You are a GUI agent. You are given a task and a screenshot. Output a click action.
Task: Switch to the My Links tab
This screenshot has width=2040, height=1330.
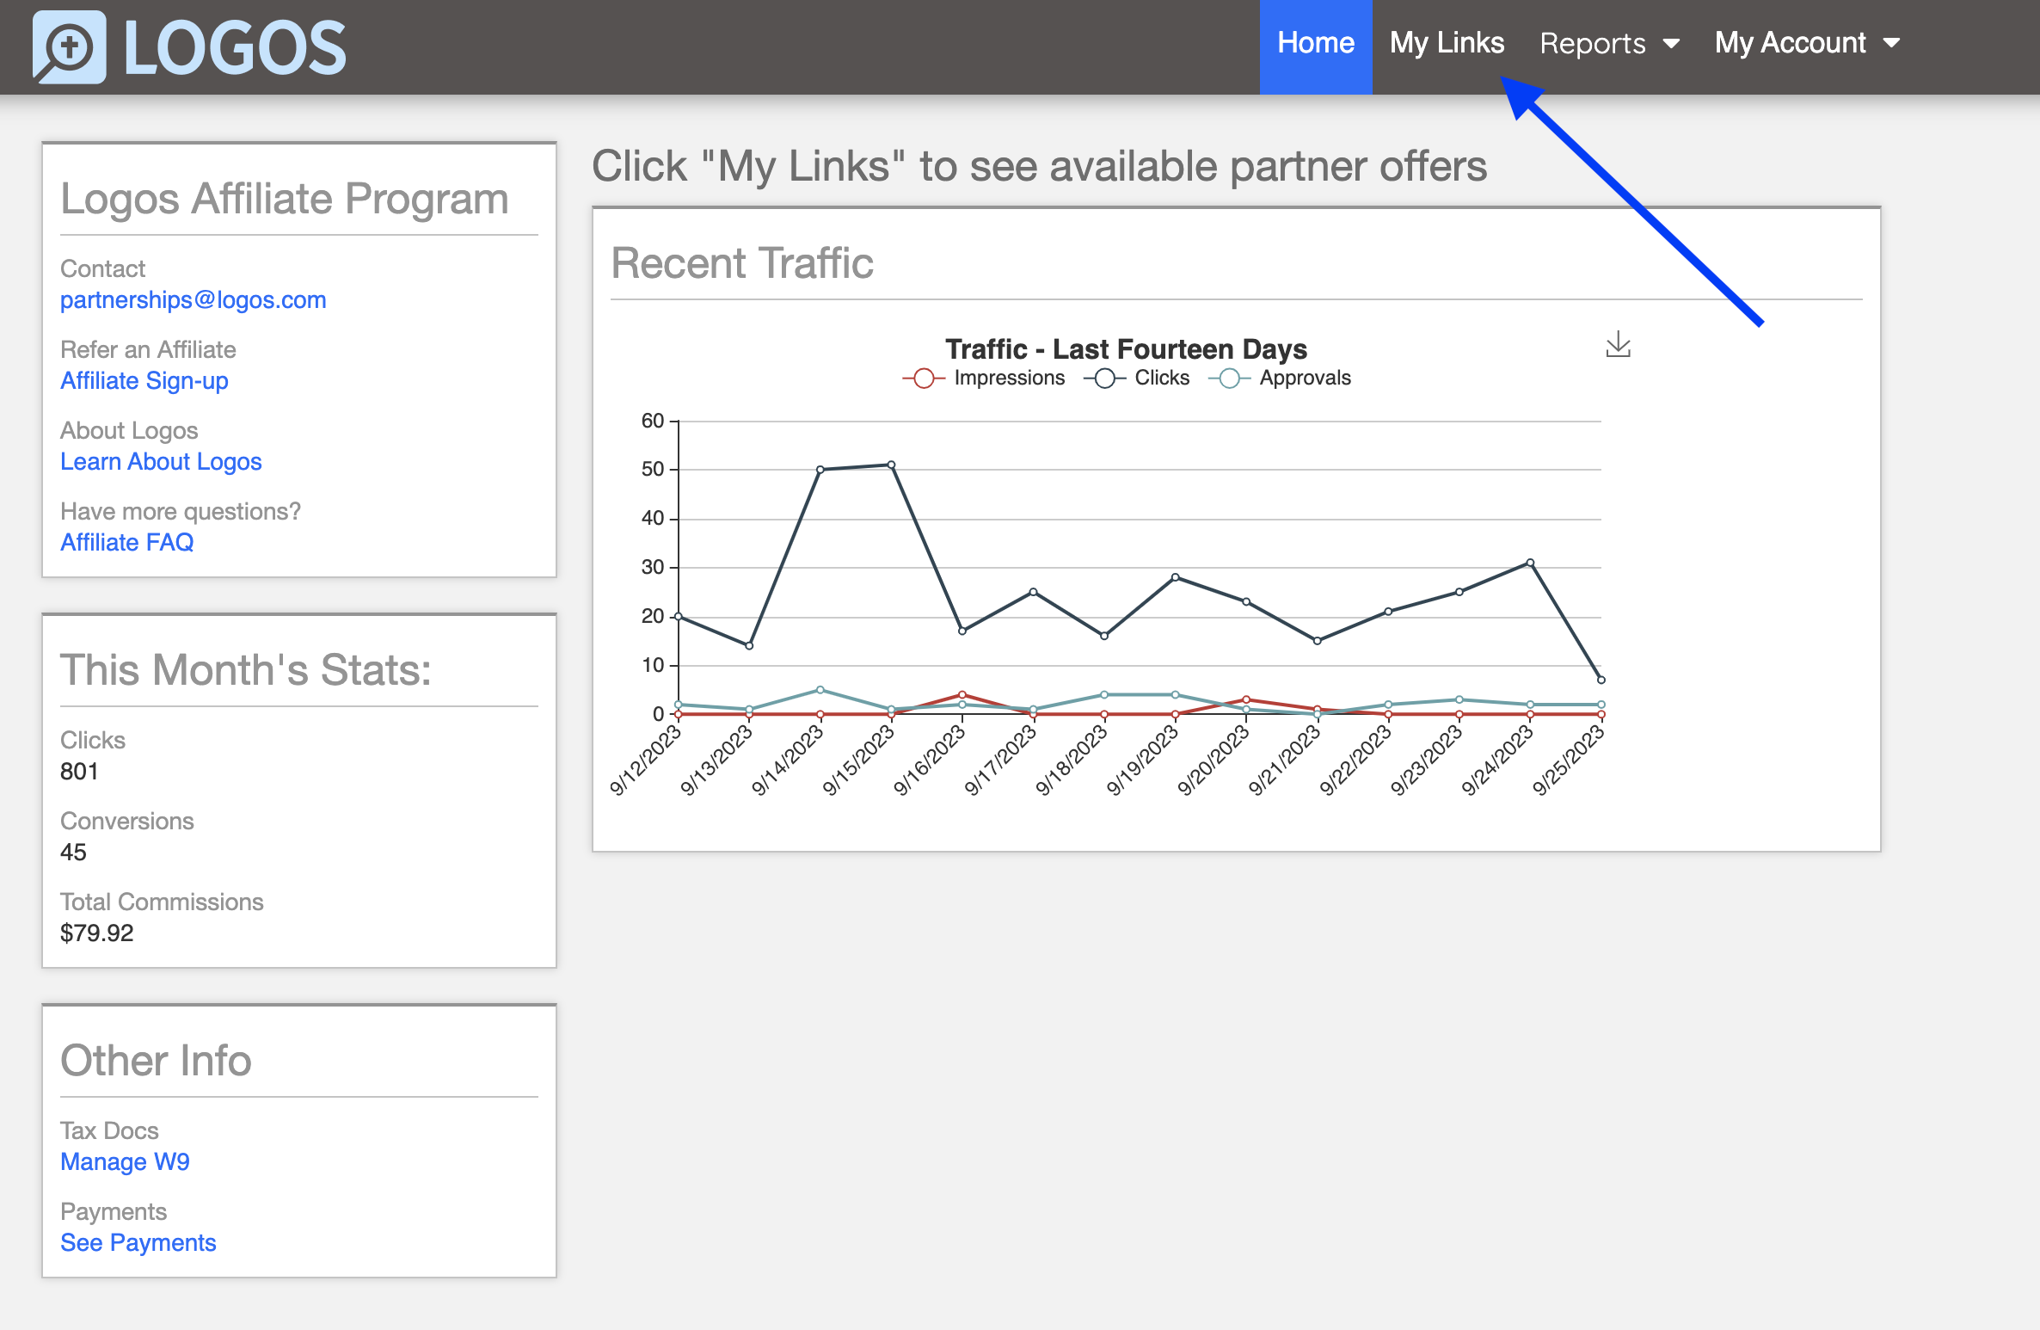(x=1447, y=43)
